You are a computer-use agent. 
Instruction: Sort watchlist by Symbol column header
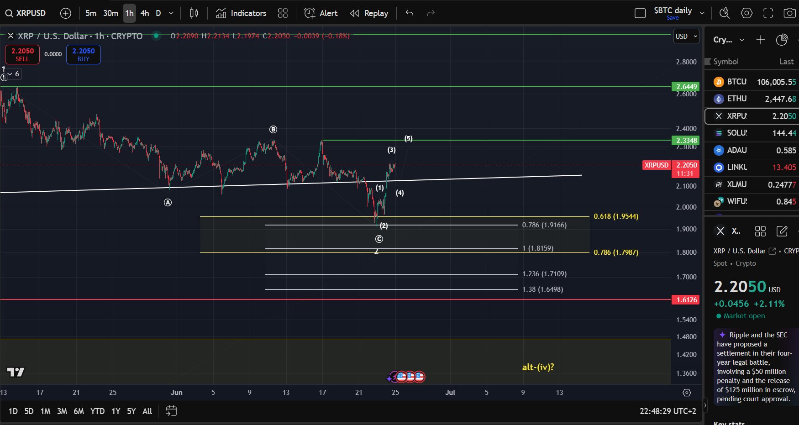pos(725,62)
